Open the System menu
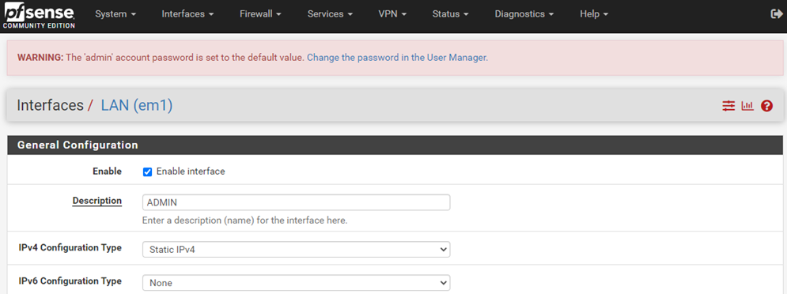The width and height of the screenshot is (787, 294). pyautogui.click(x=115, y=14)
